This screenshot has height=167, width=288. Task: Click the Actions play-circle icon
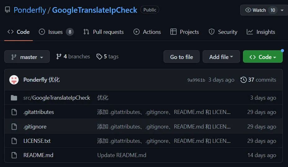pyautogui.click(x=137, y=32)
